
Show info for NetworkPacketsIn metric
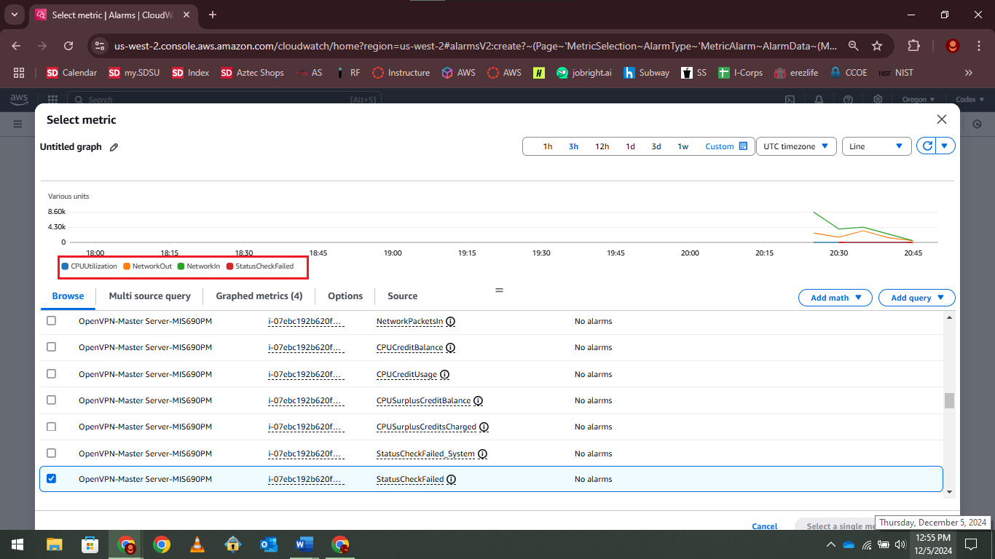(450, 321)
